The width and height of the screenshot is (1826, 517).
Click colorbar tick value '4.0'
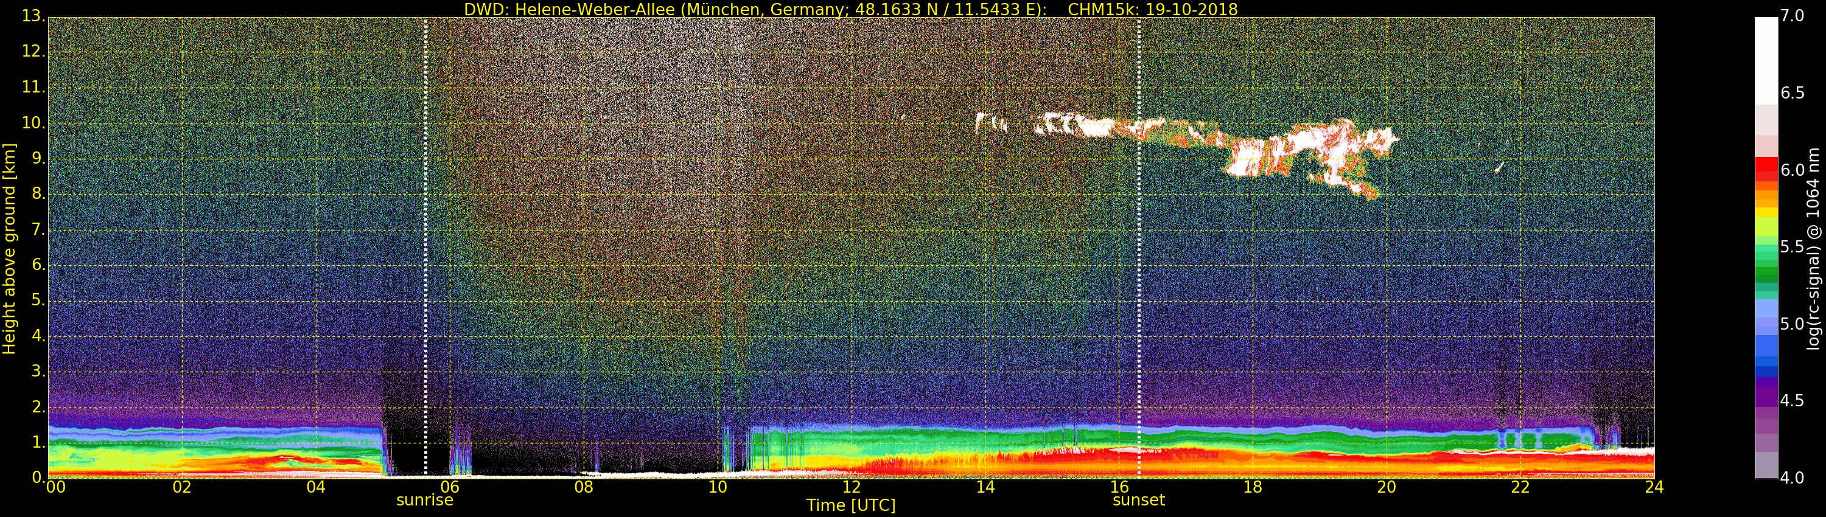click(1792, 478)
